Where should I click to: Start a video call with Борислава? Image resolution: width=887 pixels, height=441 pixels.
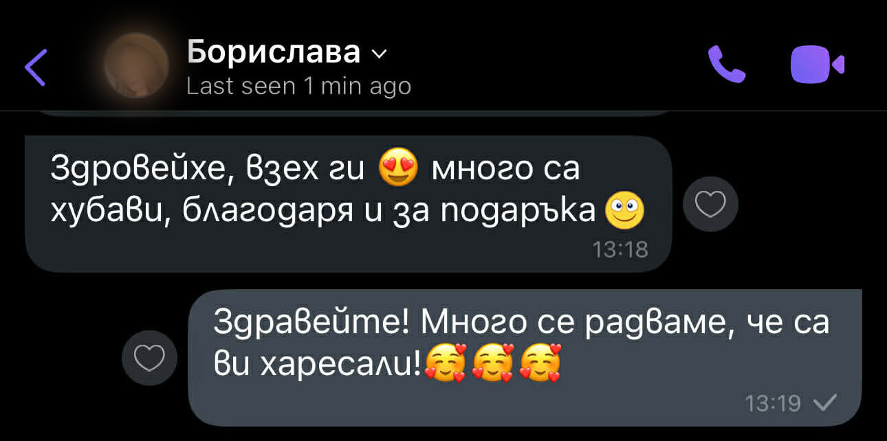[818, 65]
